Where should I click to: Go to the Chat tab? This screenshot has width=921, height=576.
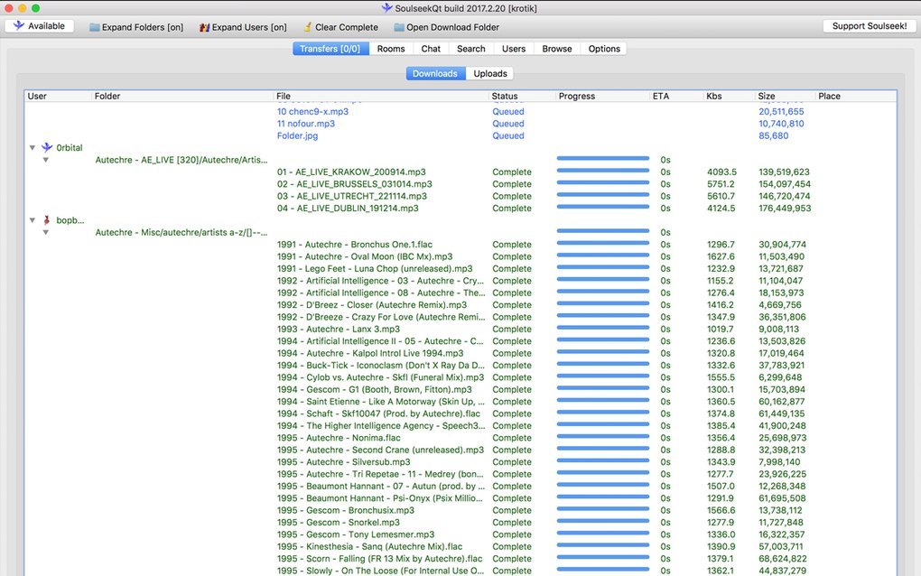coord(431,49)
